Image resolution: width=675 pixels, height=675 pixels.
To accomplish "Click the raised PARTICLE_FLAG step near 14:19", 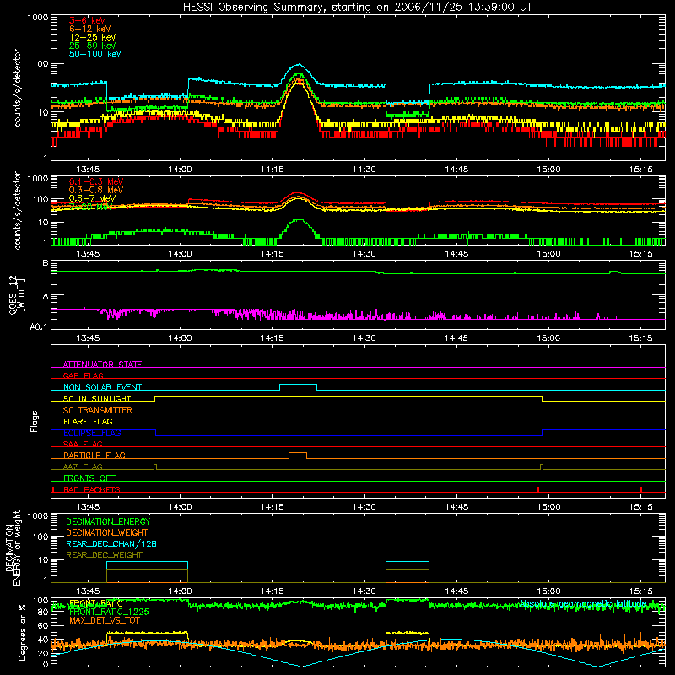I will [x=298, y=453].
